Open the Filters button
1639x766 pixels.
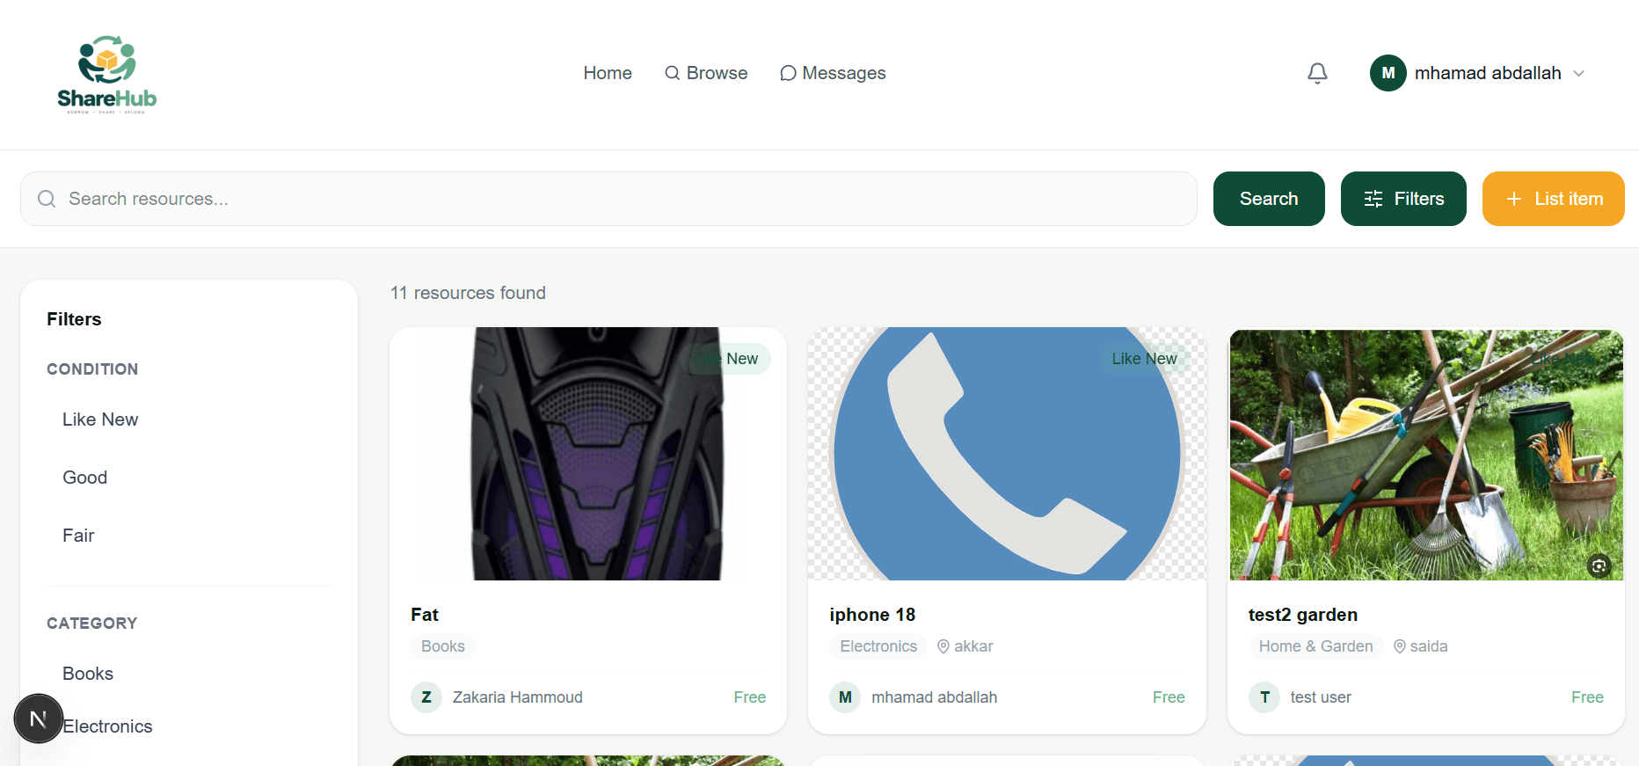coord(1403,199)
